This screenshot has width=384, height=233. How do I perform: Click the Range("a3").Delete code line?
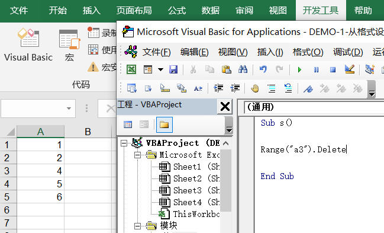pyautogui.click(x=304, y=149)
